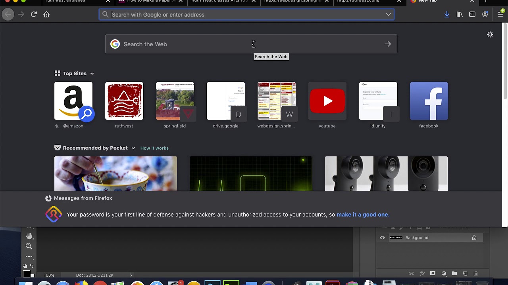The height and width of the screenshot is (285, 508).
Task: Customize the new tab page via gear
Action: [490, 34]
